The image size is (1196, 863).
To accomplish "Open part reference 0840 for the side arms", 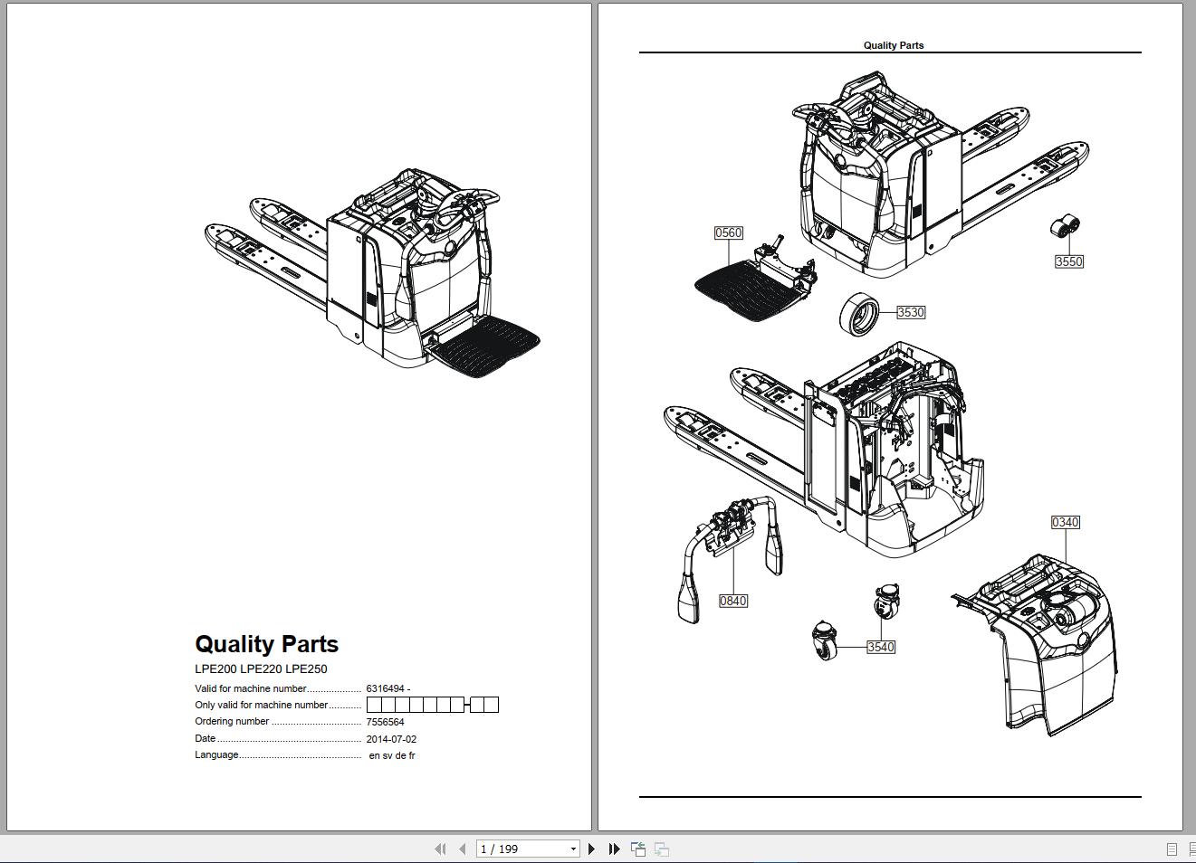I will (732, 601).
